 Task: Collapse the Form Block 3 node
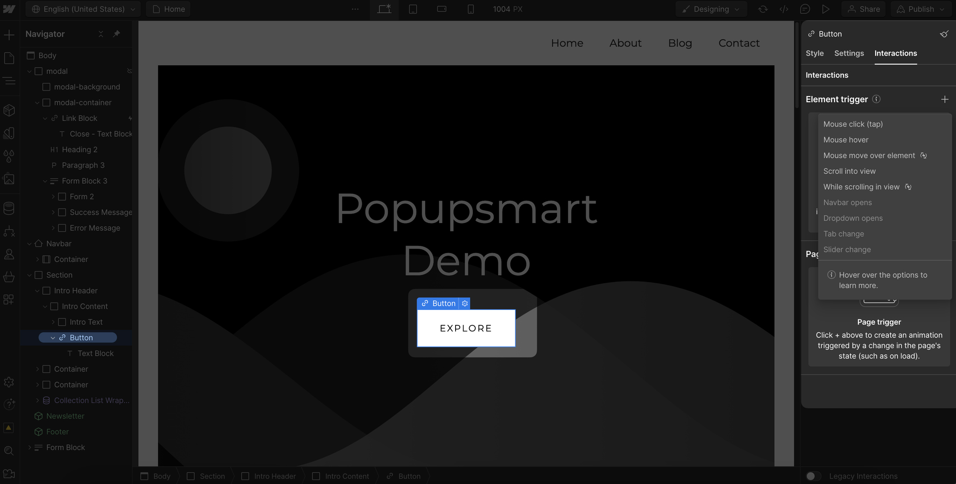[x=45, y=181]
